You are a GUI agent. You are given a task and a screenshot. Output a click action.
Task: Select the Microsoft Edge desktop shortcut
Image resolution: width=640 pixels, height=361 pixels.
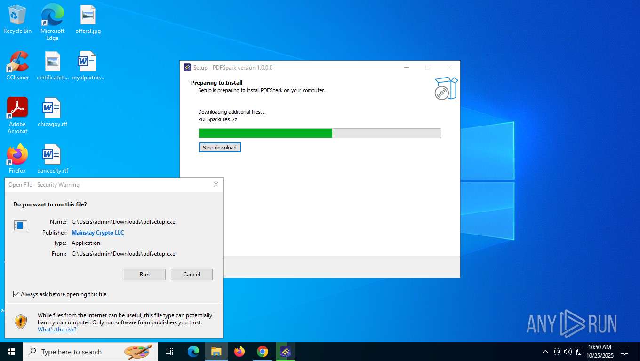click(x=52, y=22)
